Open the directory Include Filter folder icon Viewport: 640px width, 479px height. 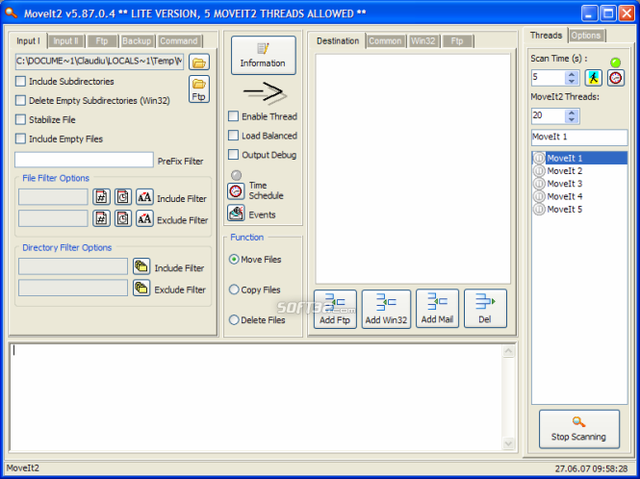point(141,266)
